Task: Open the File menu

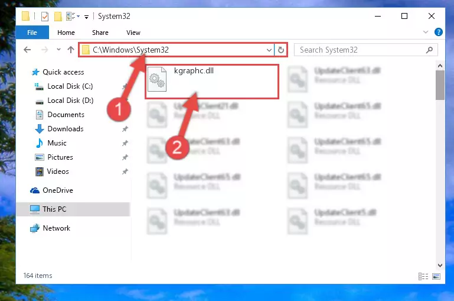Action: click(x=32, y=33)
